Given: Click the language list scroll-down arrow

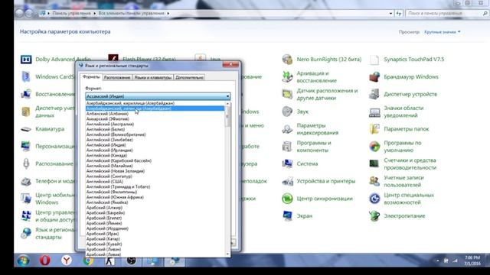Looking at the screenshot, I should click(228, 254).
